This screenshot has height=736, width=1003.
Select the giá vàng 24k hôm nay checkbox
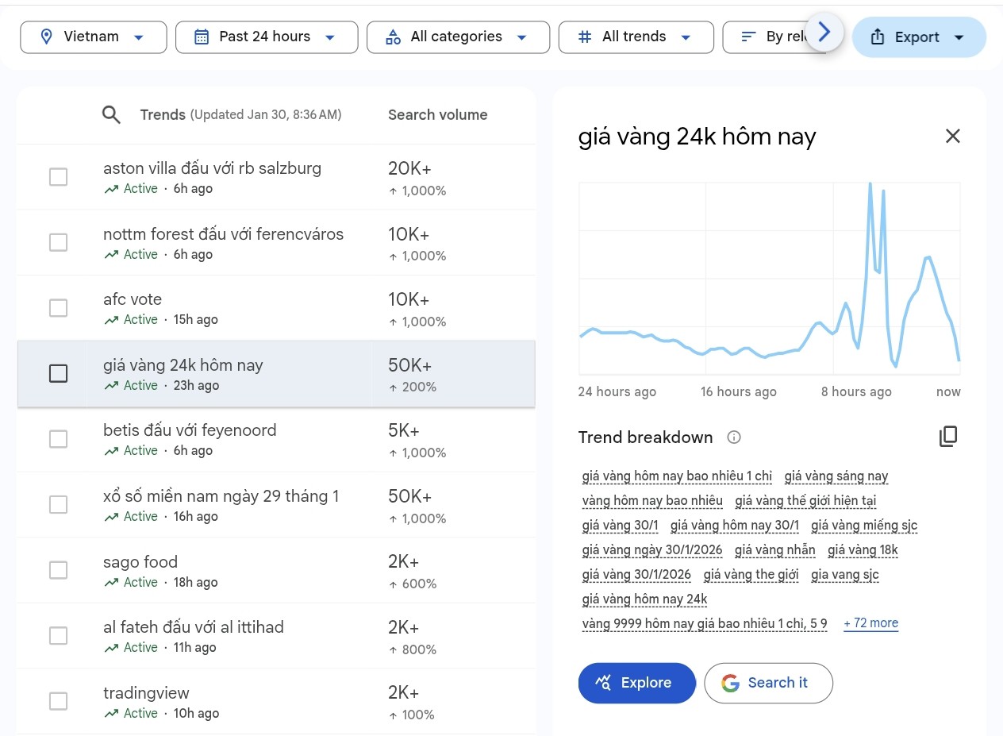point(58,372)
